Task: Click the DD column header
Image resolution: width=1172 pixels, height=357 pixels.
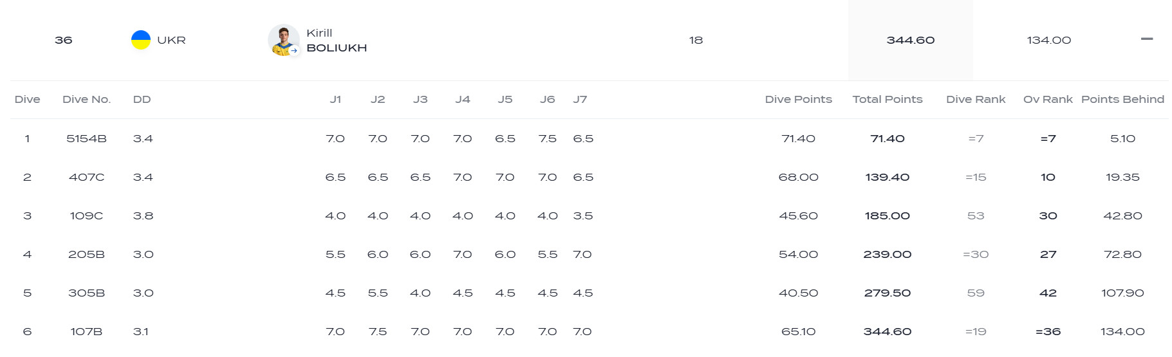Action: [x=142, y=100]
